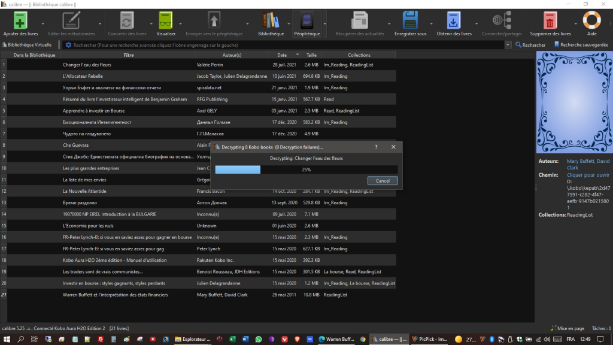Image resolution: width=613 pixels, height=345 pixels.
Task: Close the Decrypting Kobo books dialog
Action: pyautogui.click(x=393, y=147)
